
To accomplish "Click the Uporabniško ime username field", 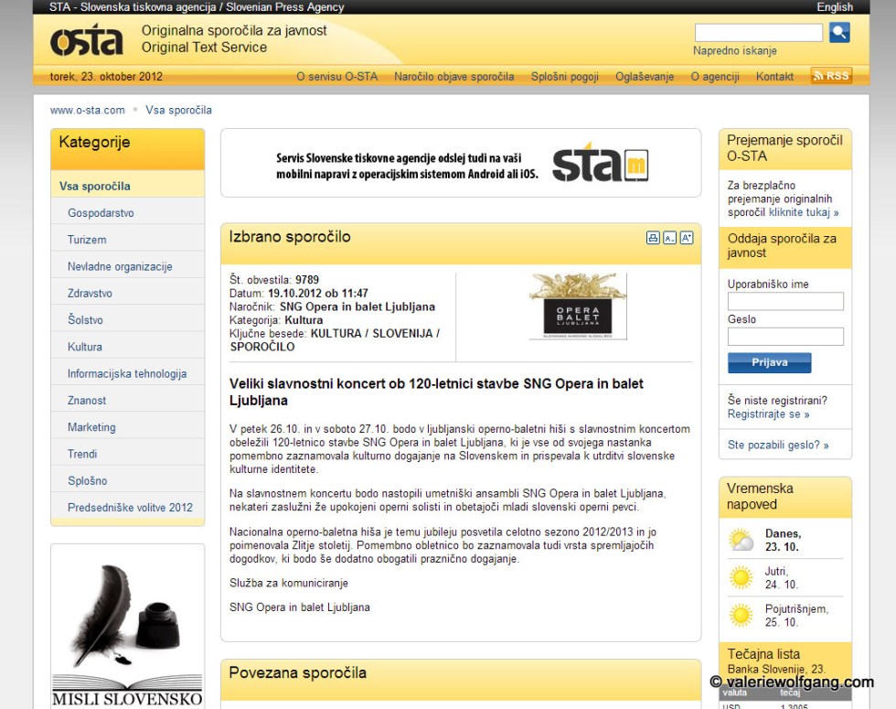I will click(x=784, y=301).
